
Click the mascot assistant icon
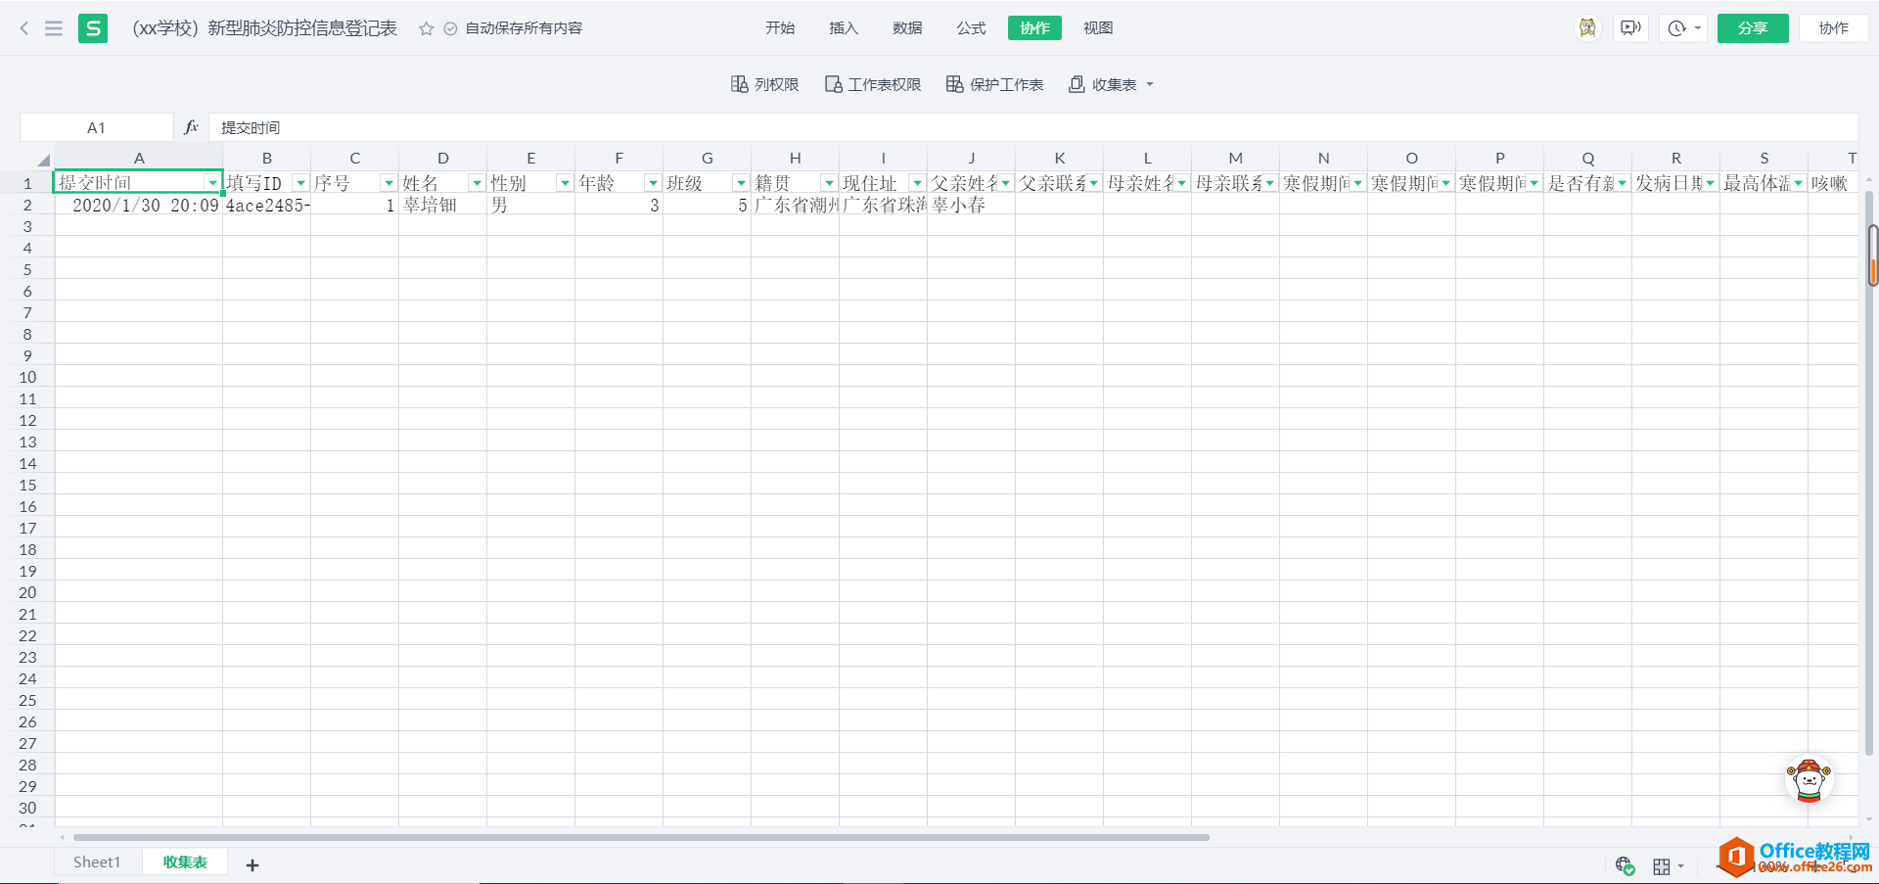point(1809,780)
